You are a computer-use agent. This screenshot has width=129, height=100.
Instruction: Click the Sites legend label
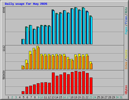coord(126,65)
